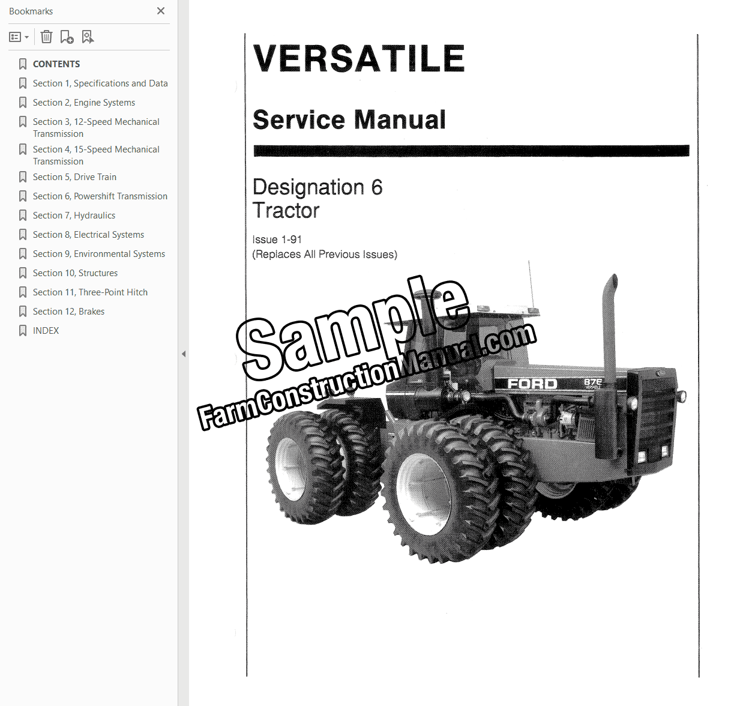Click the 'Issue 1-91' text
This screenshot has width=734, height=706.
[277, 240]
